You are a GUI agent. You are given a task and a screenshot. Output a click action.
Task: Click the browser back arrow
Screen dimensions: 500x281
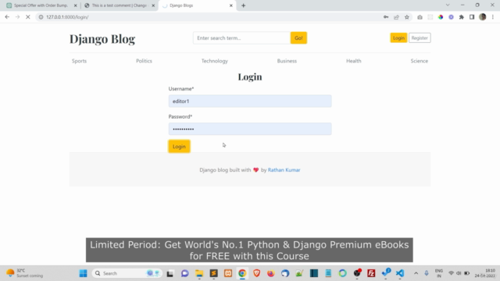click(7, 17)
